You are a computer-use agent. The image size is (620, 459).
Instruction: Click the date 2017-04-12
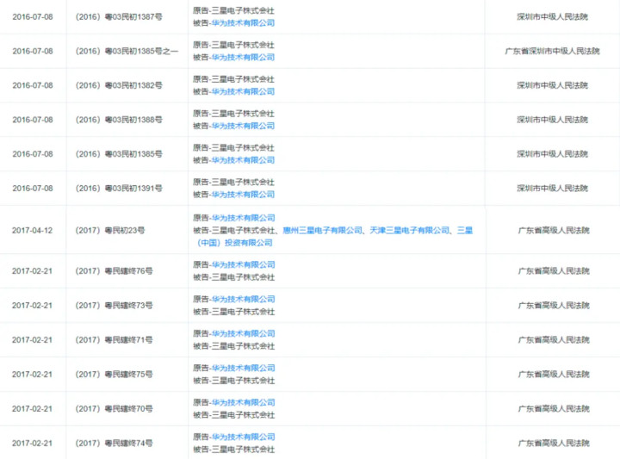(32, 230)
